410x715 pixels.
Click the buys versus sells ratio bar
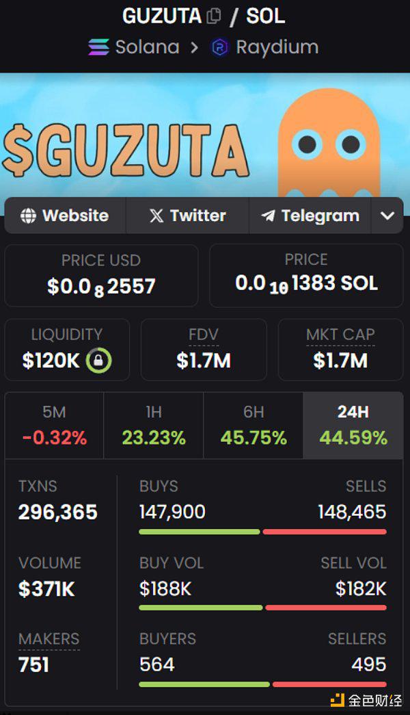(x=262, y=532)
